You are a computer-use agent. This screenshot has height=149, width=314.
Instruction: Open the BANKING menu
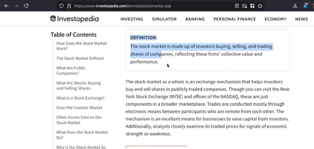195,19
